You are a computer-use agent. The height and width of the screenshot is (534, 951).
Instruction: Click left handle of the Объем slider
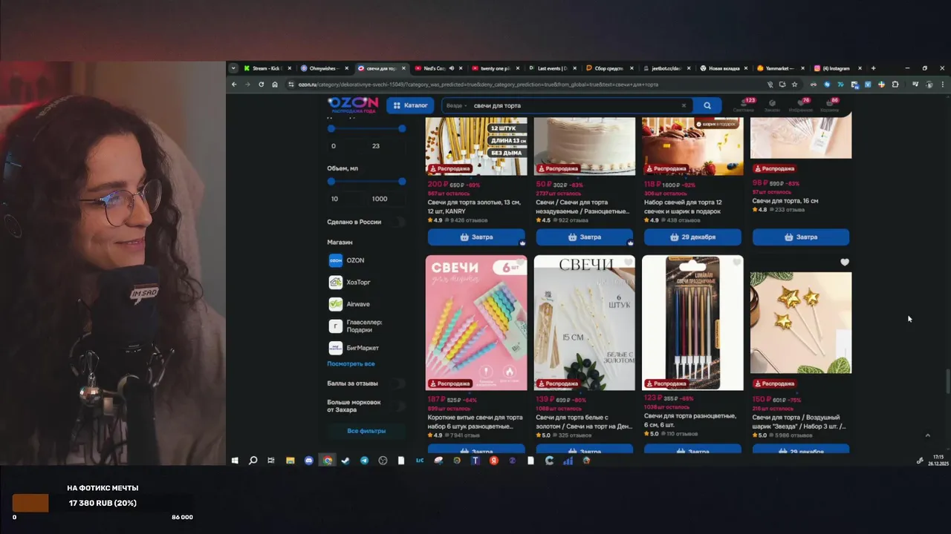click(331, 181)
